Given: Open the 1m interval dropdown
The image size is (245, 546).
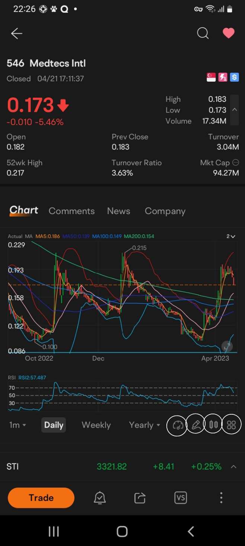Looking at the screenshot, I should pyautogui.click(x=17, y=425).
